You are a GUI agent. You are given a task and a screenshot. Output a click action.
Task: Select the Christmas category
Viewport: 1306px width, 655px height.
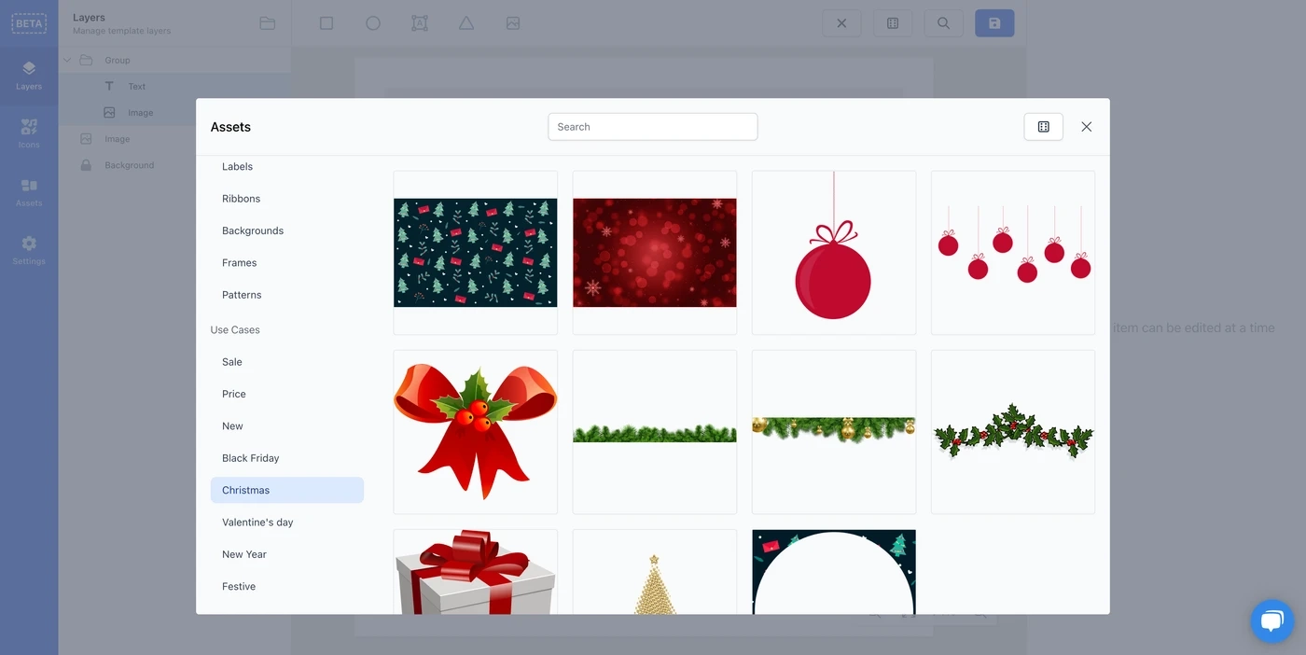[287, 490]
